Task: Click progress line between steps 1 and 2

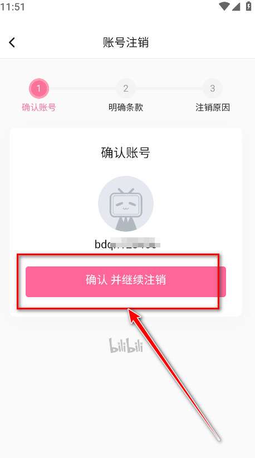Action: (82, 88)
